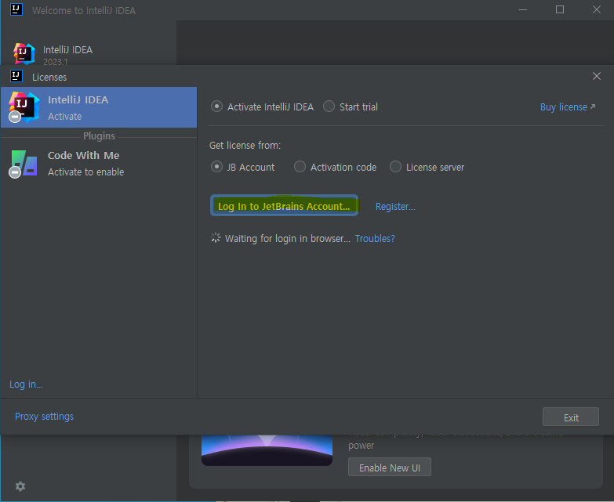Click the new UI preview thumbnail

267,450
